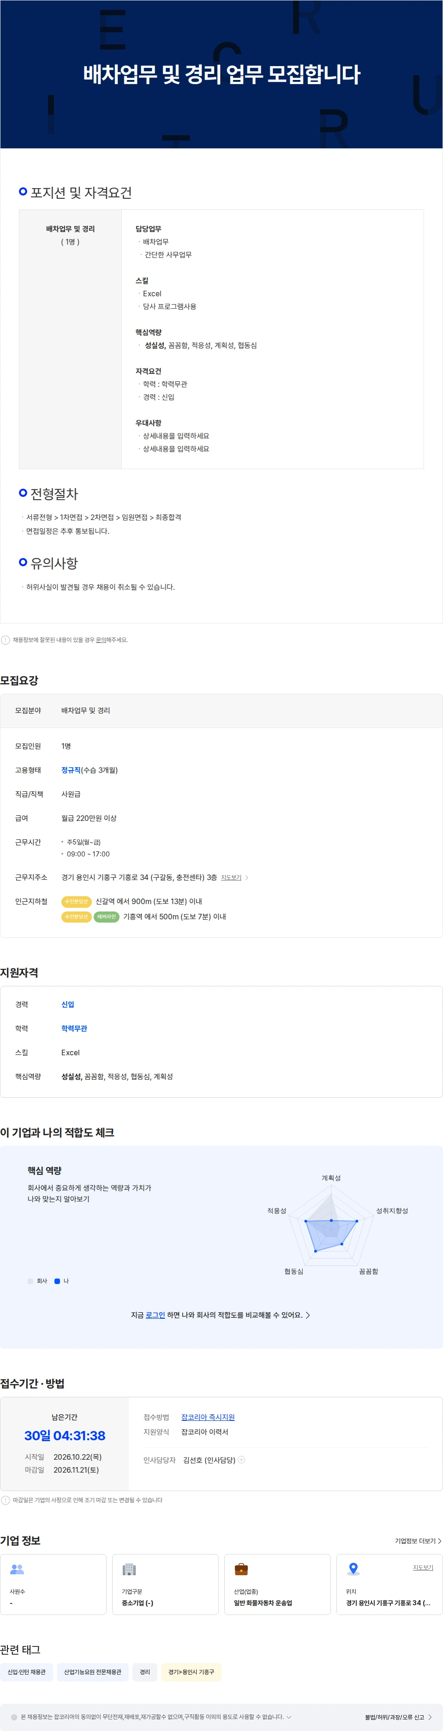443x1731 pixels.
Task: Click the 에버라인 badge beside 기흥역
Action: [106, 917]
